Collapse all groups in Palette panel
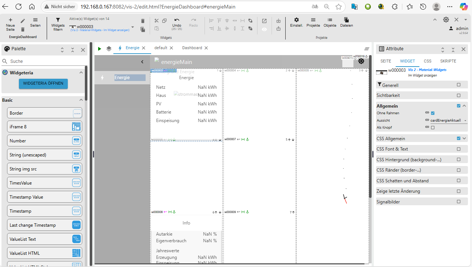The width and height of the screenshot is (472, 267). (73, 49)
